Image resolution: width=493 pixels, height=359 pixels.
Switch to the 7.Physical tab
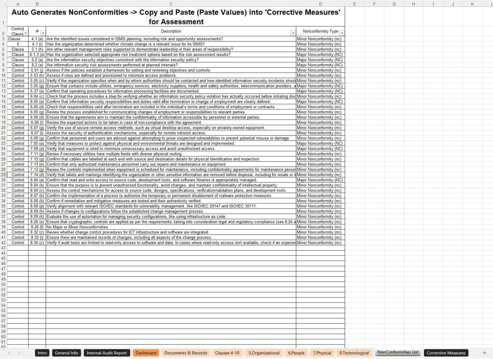(322, 353)
